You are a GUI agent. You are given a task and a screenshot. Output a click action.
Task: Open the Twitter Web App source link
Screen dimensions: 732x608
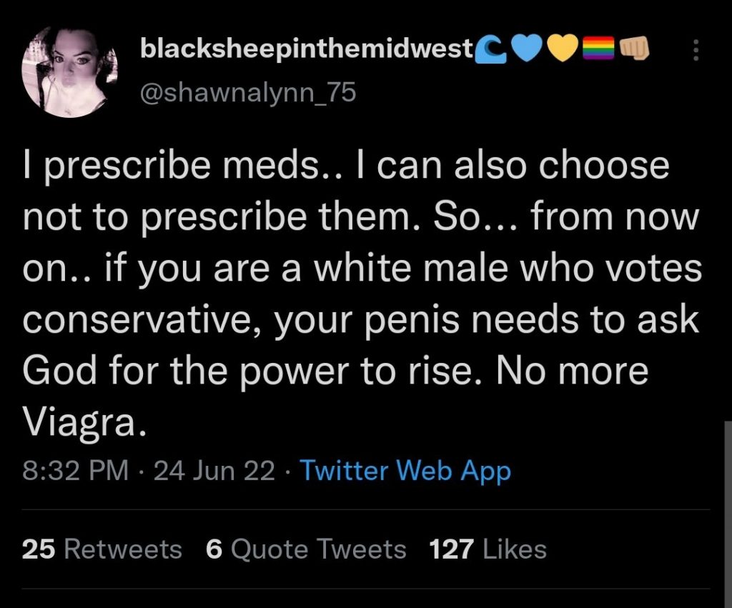[x=405, y=470]
